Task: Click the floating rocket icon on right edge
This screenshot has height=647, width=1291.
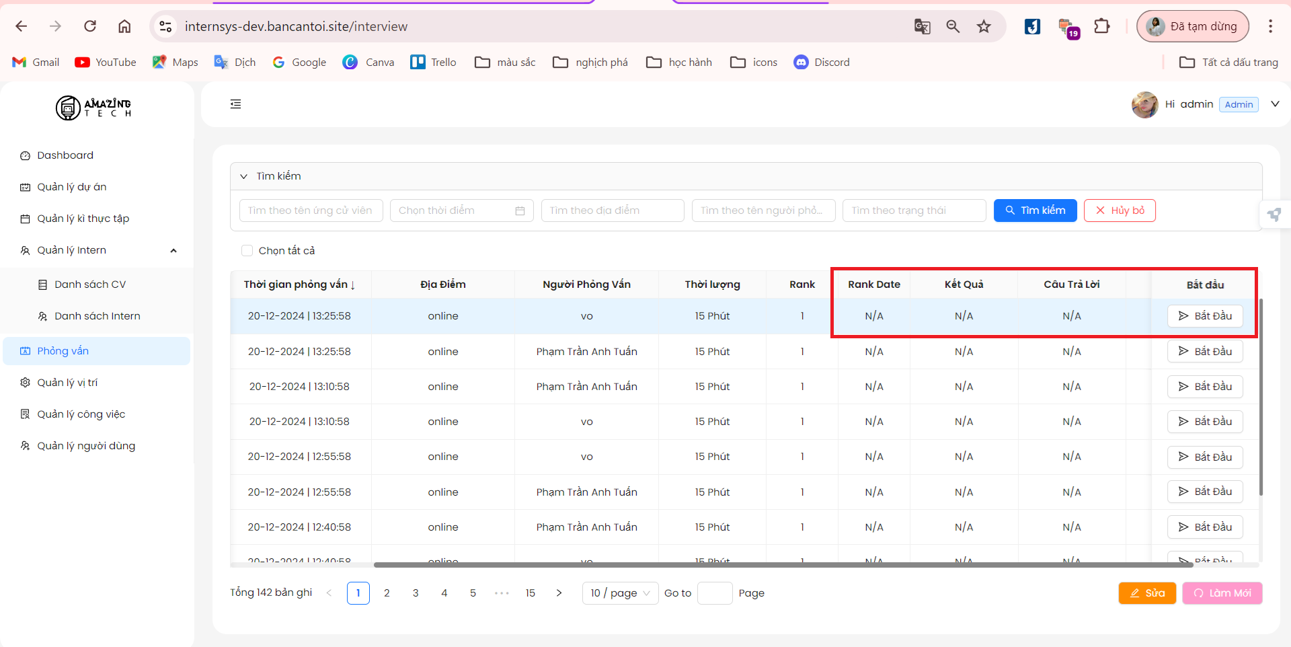Action: 1274,215
